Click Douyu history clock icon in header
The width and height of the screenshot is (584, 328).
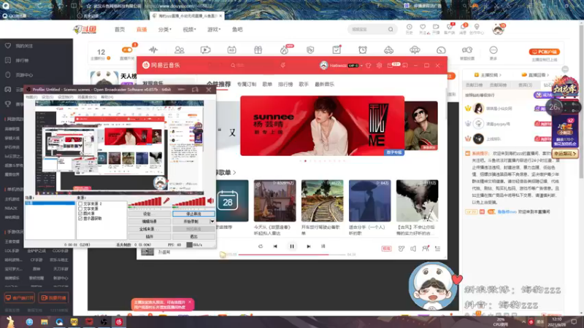[x=409, y=27]
